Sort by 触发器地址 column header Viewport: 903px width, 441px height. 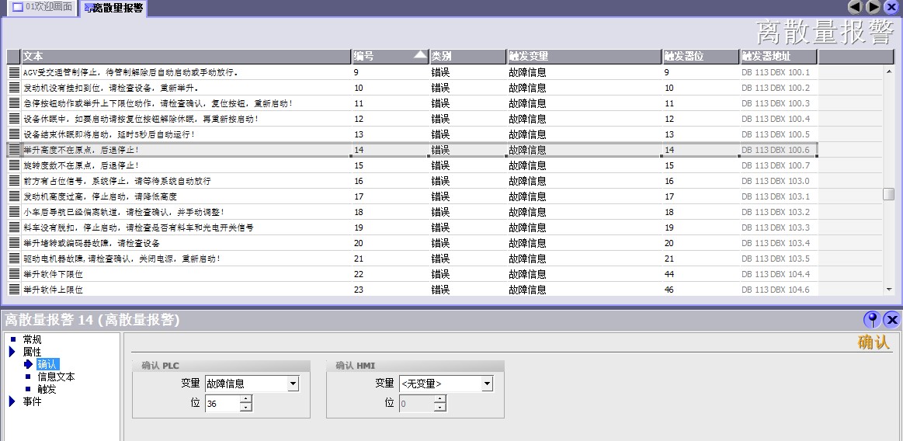click(x=779, y=57)
